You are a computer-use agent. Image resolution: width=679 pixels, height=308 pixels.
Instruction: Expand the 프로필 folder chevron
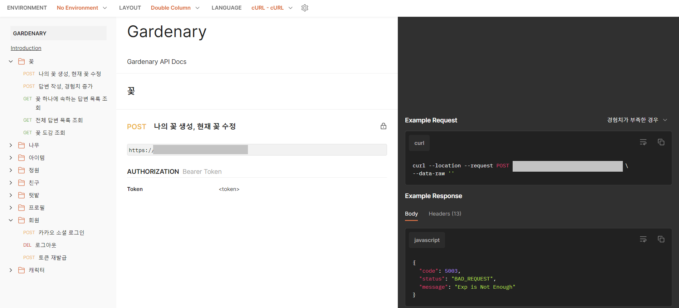coord(11,208)
